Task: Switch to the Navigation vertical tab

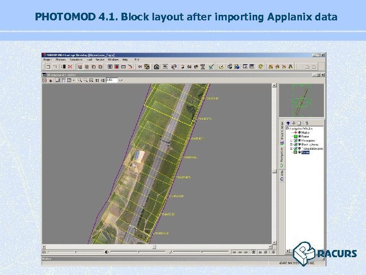Action: click(282, 157)
